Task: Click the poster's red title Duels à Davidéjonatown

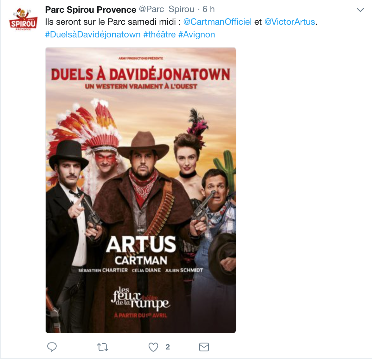Action: [141, 74]
